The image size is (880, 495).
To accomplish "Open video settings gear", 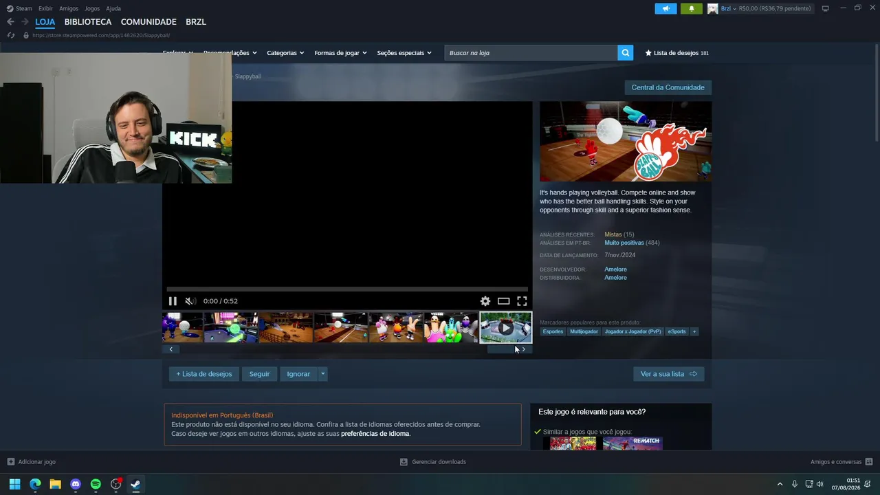I will 485,301.
